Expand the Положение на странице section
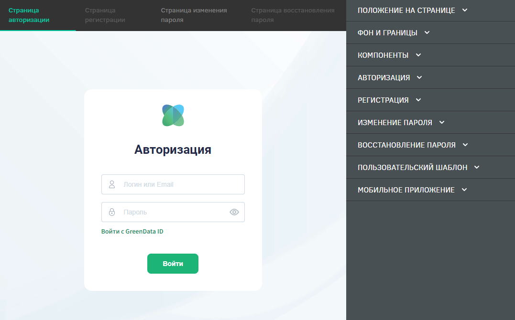 pyautogui.click(x=412, y=11)
